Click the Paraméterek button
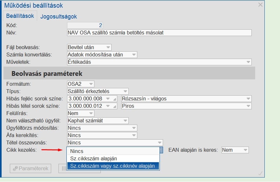The image size is (280, 182). 31,168
